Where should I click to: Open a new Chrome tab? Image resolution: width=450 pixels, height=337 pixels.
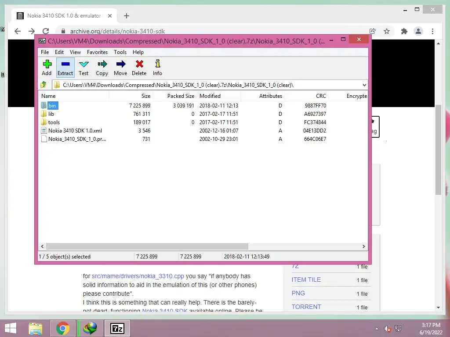(127, 16)
